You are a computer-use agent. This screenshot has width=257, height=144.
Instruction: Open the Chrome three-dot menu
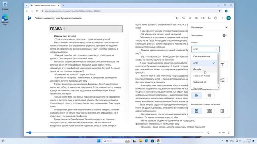[231, 11]
